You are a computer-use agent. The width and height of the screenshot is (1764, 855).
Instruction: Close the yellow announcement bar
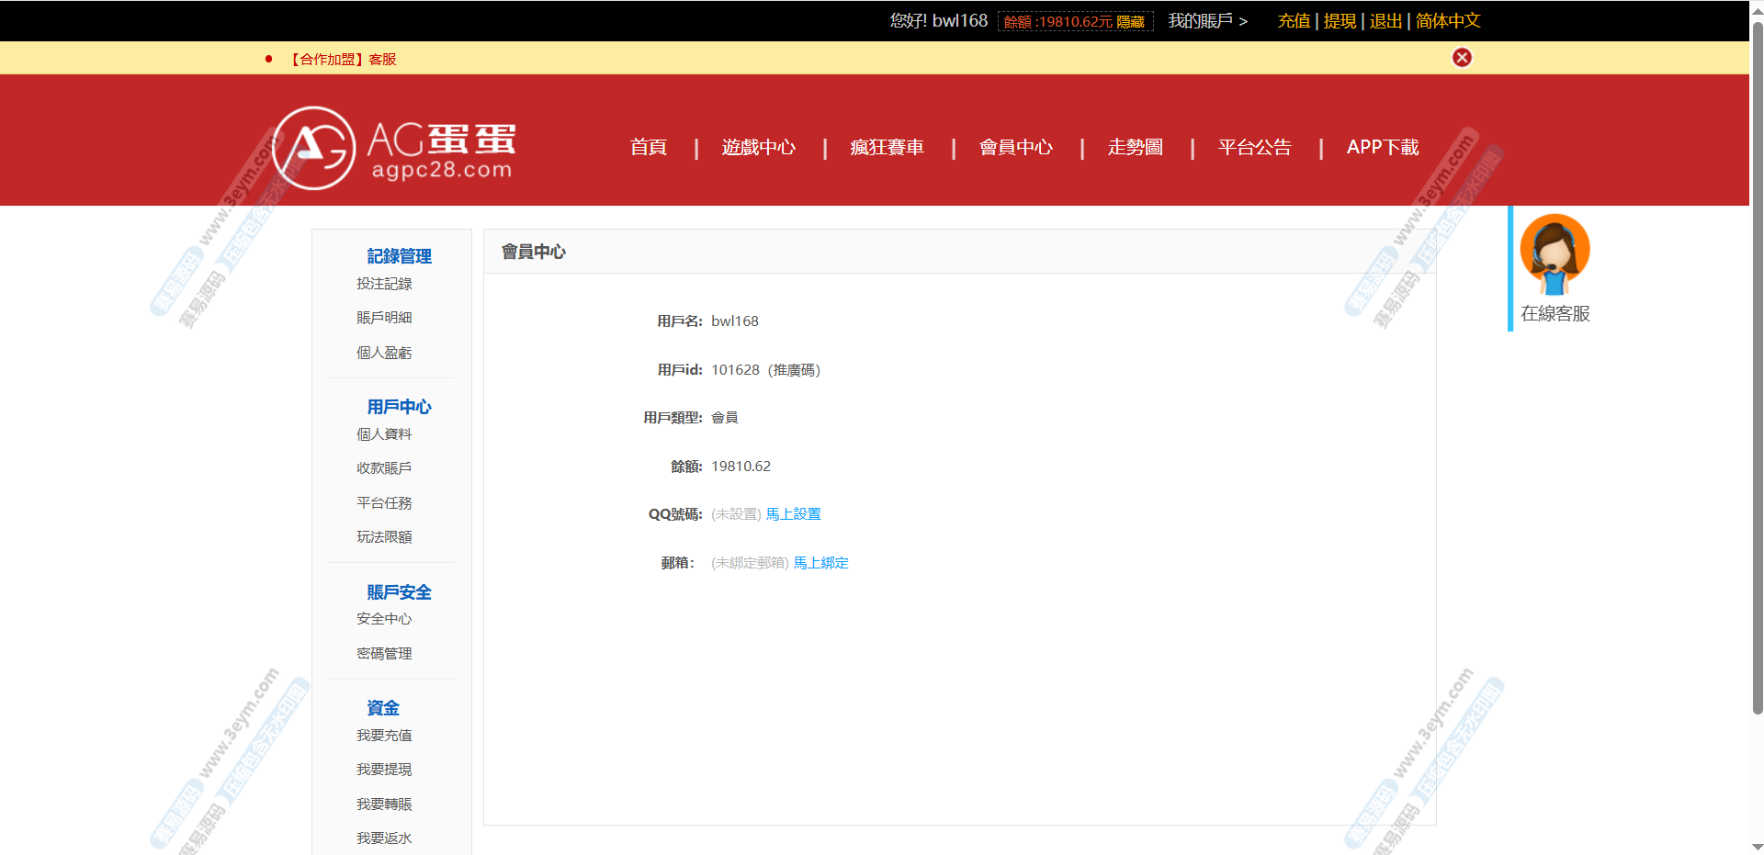pyautogui.click(x=1462, y=58)
